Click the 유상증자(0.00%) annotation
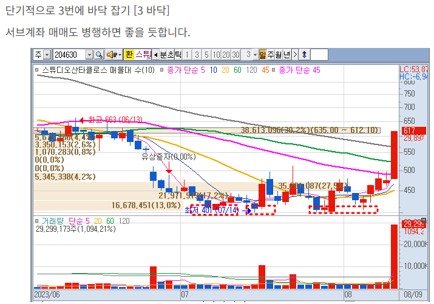434x304 pixels. (169, 157)
